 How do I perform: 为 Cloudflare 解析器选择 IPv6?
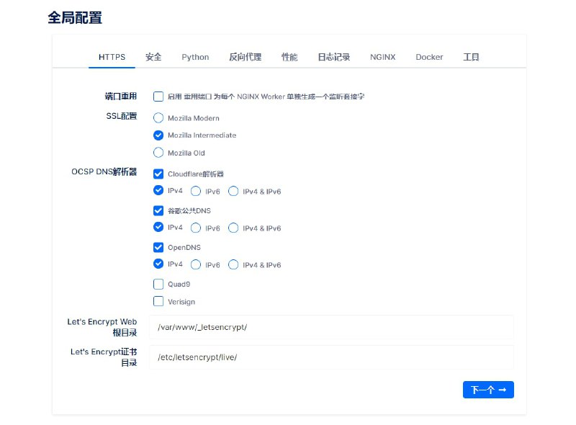tap(195, 190)
